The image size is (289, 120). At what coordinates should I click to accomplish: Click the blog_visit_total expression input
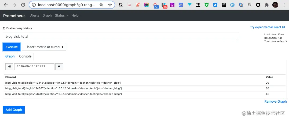click(121, 37)
